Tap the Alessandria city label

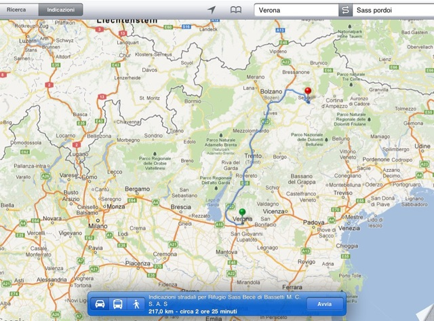pyautogui.click(x=52, y=280)
